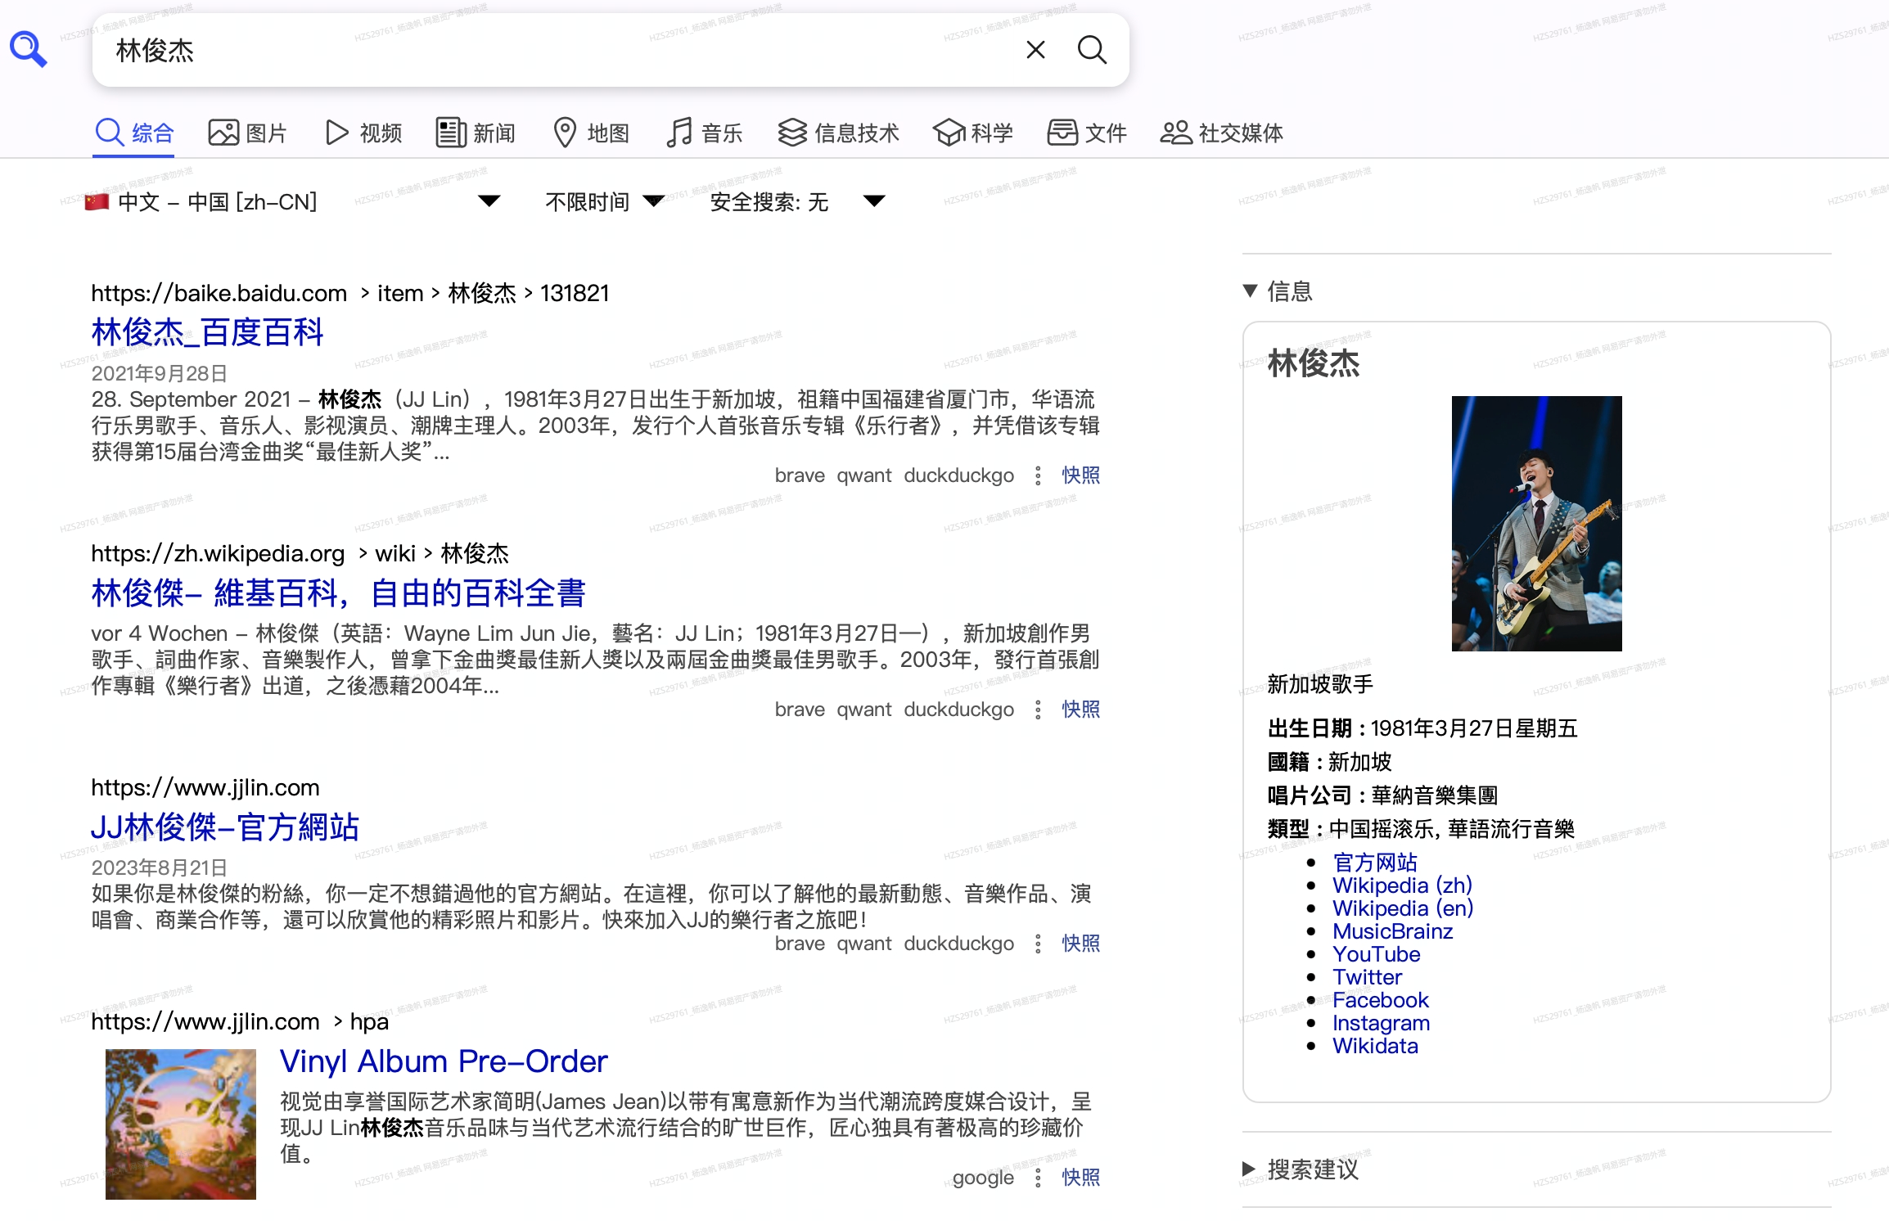This screenshot has width=1889, height=1221.
Task: Open 快照 cached link for Wikipedia result
Action: point(1080,710)
